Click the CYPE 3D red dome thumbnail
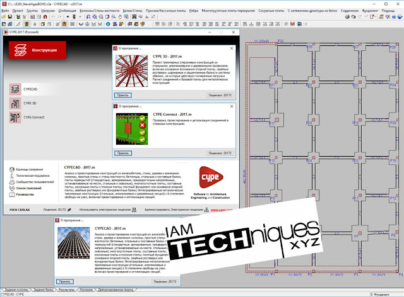This screenshot has width=404, height=297. pos(131,71)
